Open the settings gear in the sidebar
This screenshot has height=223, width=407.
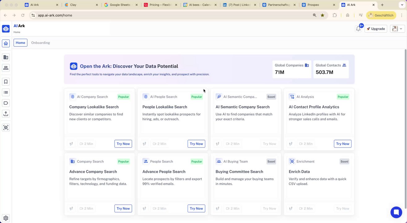pyautogui.click(x=6, y=218)
